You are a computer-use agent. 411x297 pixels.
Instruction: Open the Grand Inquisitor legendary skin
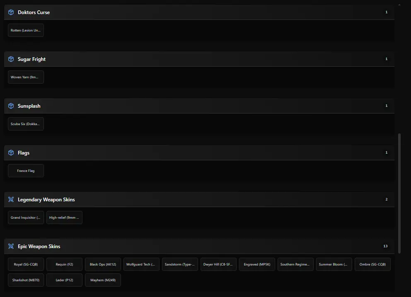26,217
